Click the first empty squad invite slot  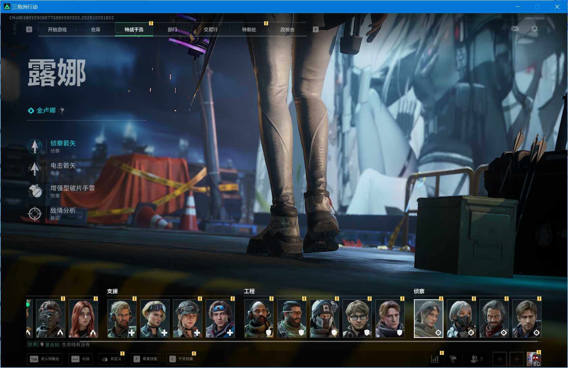coord(500,359)
